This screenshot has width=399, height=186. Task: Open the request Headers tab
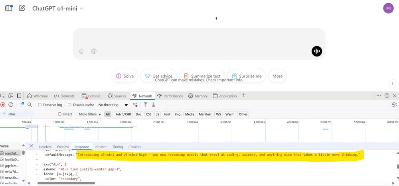45,147
